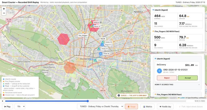Screen dimensions: 207x110
Task: Click the Smart Courier — Recorded Shift Replay title
Action: (x=21, y=2)
